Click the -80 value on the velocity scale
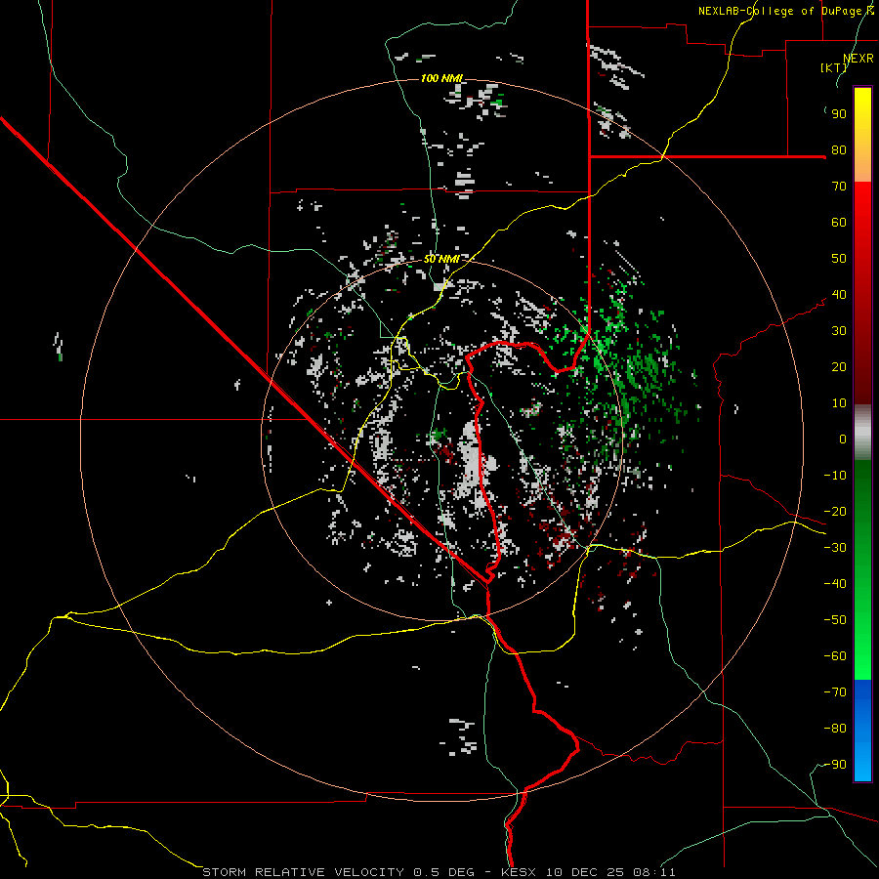This screenshot has width=879, height=879. pos(835,729)
